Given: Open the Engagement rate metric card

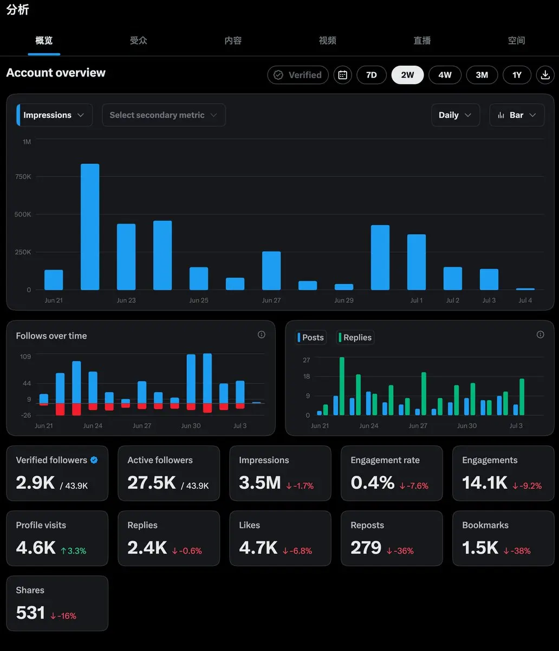Looking at the screenshot, I should tap(392, 473).
